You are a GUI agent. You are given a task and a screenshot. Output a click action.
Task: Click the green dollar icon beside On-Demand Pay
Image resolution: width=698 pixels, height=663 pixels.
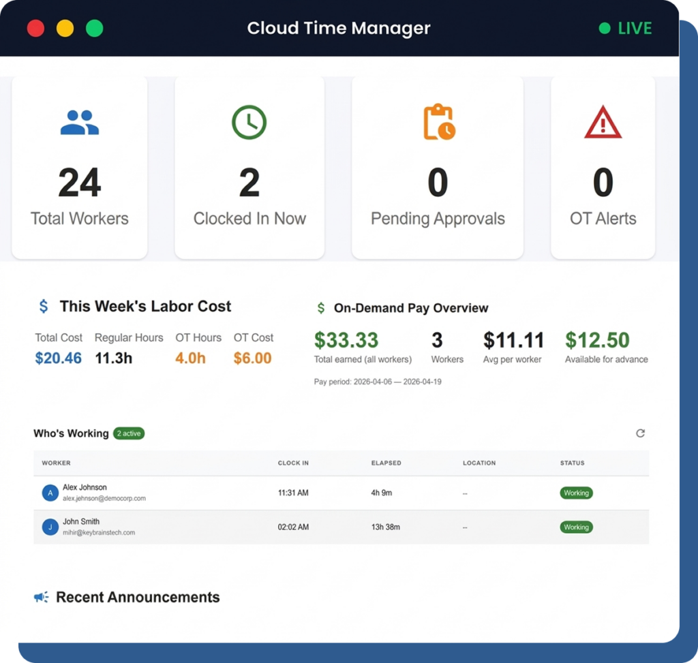pyautogui.click(x=321, y=309)
